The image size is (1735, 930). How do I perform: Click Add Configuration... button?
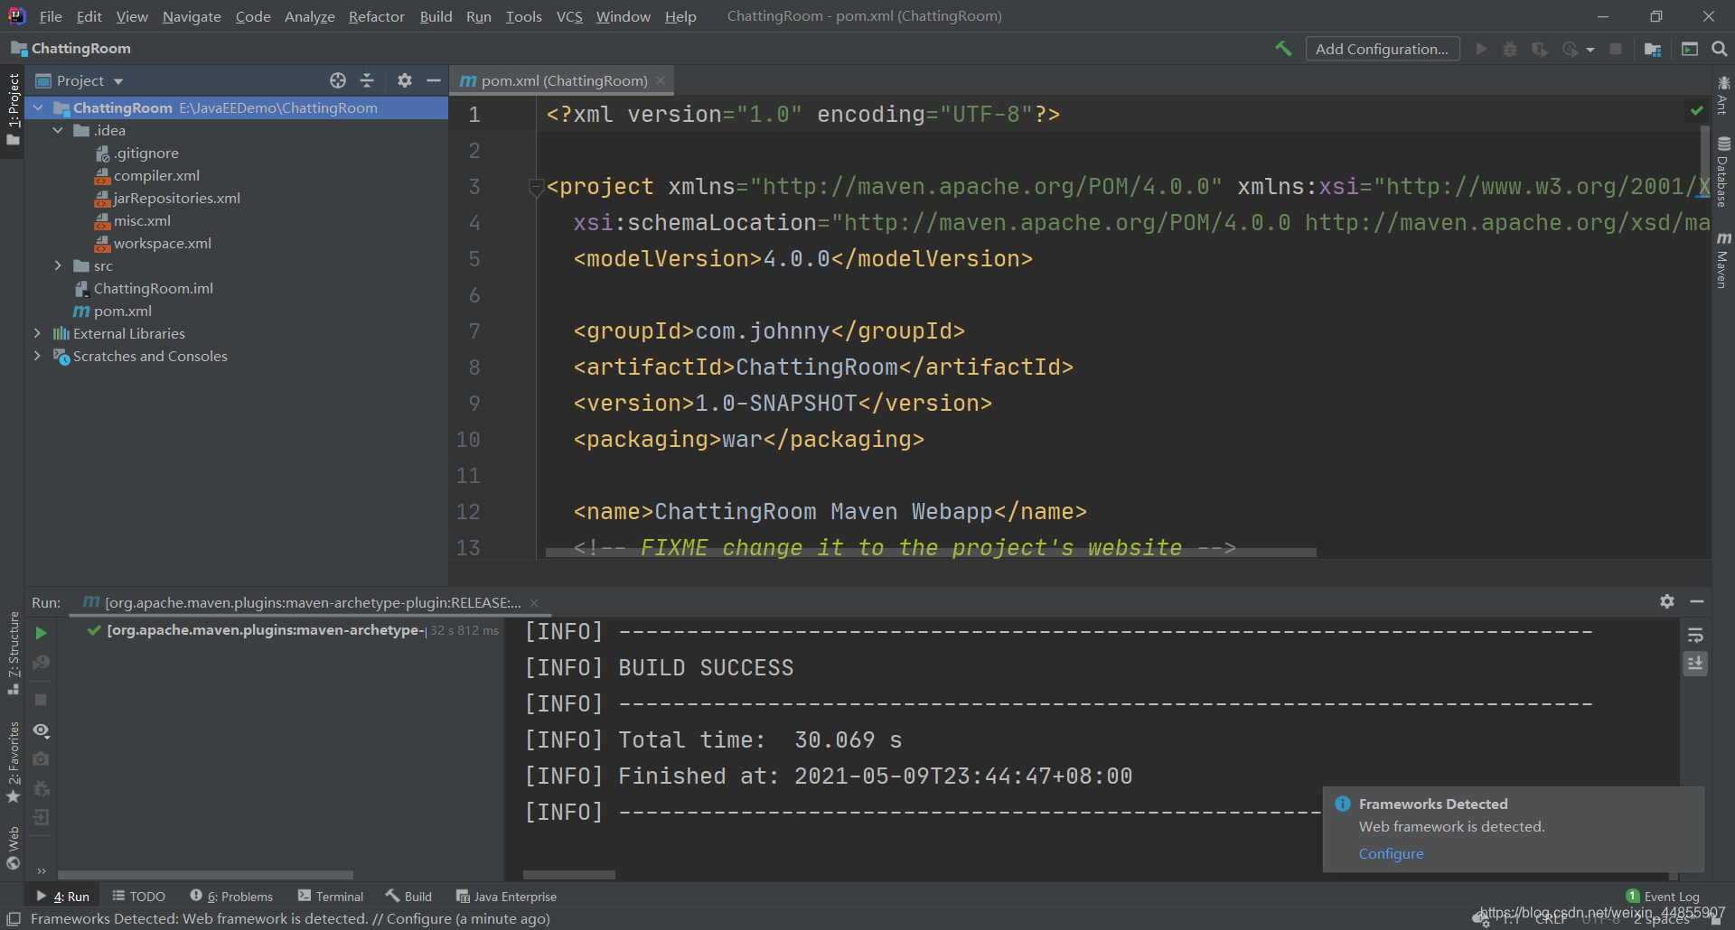(1382, 49)
